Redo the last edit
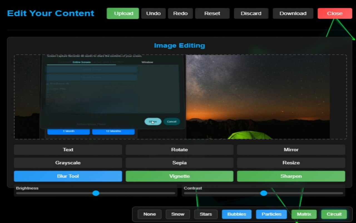Image resolution: width=356 pixels, height=223 pixels. pyautogui.click(x=180, y=13)
